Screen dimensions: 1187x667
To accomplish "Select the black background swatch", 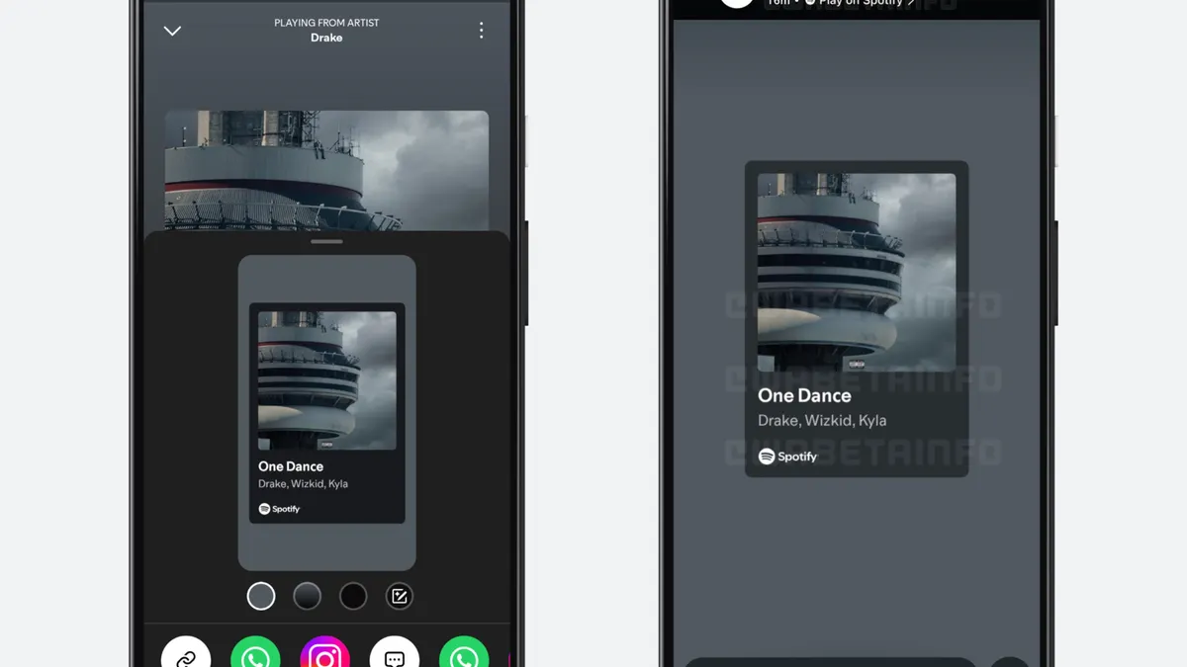I will click(353, 596).
